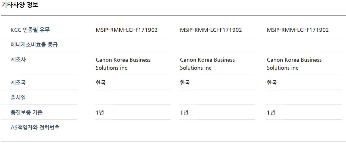Select Canon Korea Business Solutions in middle product column
This screenshot has height=145, width=346.
[x=207, y=64]
